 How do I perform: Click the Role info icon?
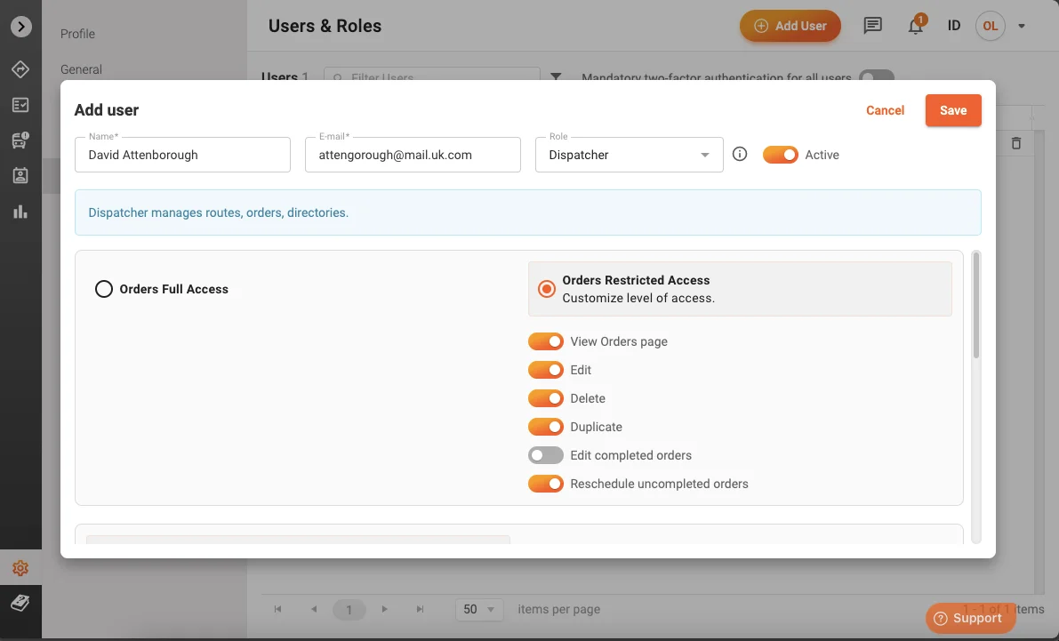pos(740,154)
